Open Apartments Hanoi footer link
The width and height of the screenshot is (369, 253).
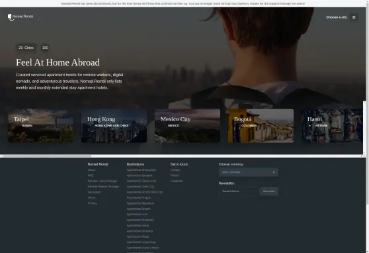pos(138,225)
